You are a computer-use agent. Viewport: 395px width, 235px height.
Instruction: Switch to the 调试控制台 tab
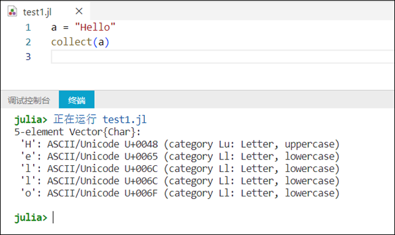click(x=29, y=100)
